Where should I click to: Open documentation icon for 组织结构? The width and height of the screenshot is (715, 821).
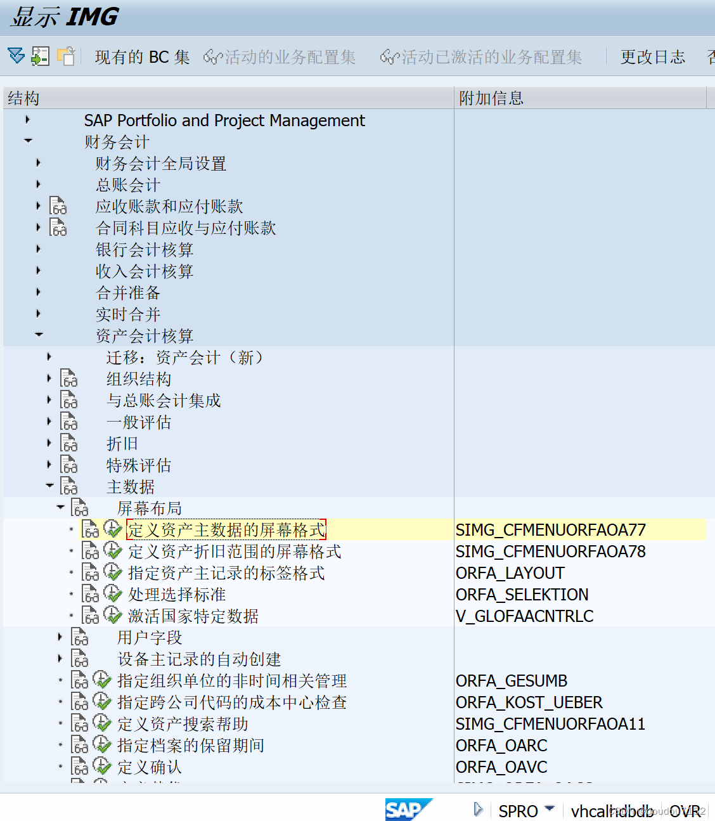tap(69, 378)
